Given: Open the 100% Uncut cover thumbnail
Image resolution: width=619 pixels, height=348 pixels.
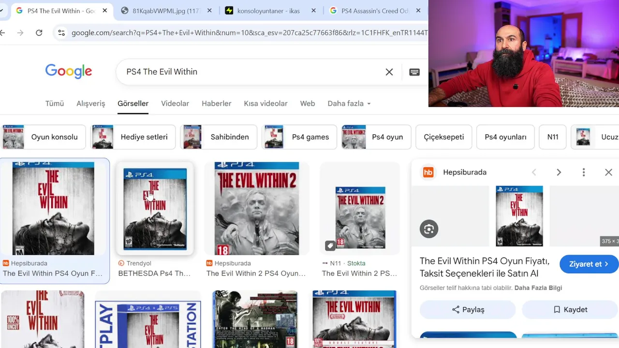Looking at the screenshot, I should point(43,319).
